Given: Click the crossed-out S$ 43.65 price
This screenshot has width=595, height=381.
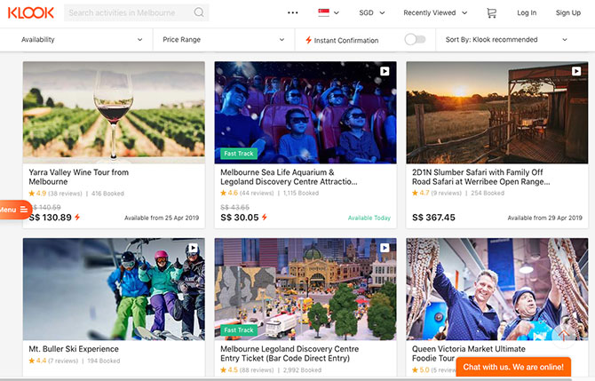Looking at the screenshot, I should coord(234,207).
